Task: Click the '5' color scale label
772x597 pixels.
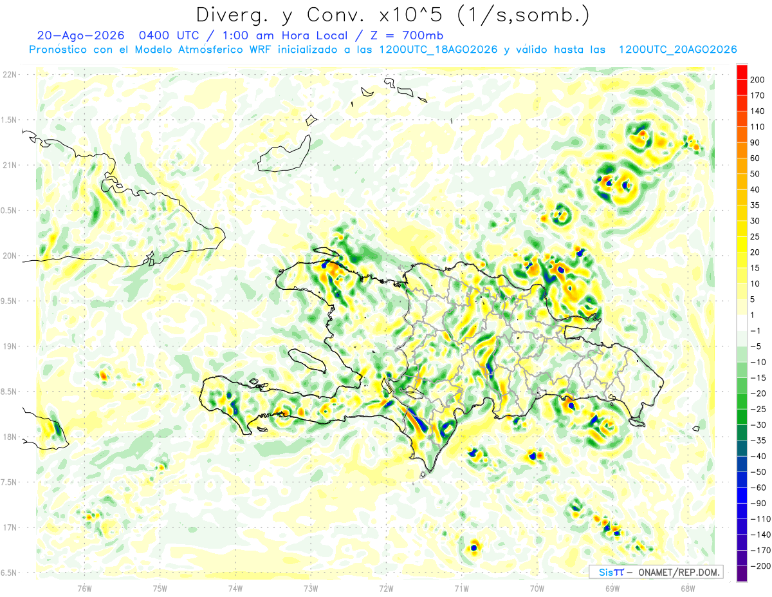Action: coord(753,299)
